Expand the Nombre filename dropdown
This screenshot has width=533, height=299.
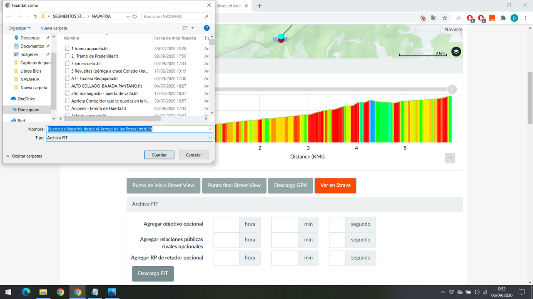pyautogui.click(x=210, y=129)
